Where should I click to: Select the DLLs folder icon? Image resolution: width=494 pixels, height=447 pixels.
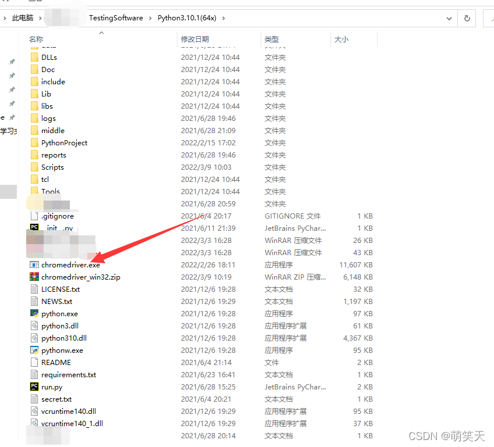pos(34,58)
